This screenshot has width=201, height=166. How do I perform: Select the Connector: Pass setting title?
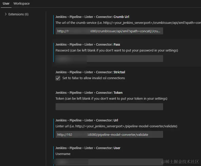coord(88,45)
